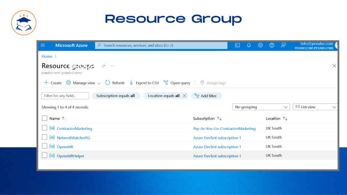Screen dimensions: 347x195
Task: Expand the No grouping dropdown
Action: [261, 107]
